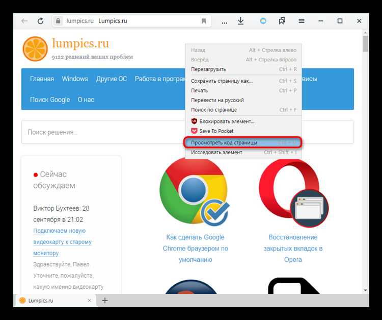Open the downloads arrow icon
382x320 pixels.
click(x=241, y=21)
